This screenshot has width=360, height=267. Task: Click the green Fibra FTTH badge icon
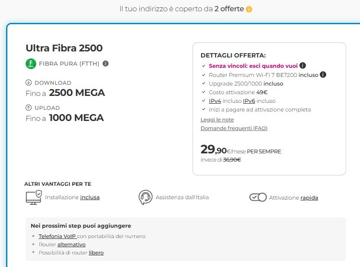(x=31, y=64)
